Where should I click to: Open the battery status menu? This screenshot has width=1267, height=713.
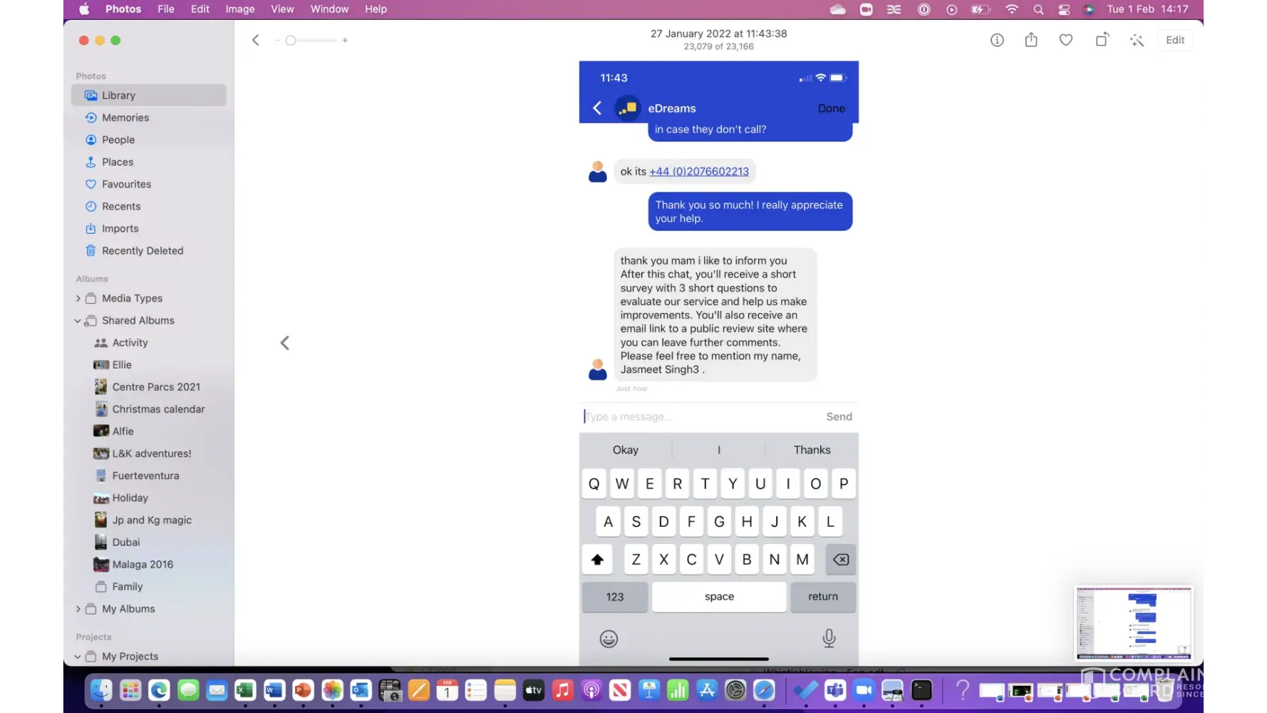coord(981,9)
